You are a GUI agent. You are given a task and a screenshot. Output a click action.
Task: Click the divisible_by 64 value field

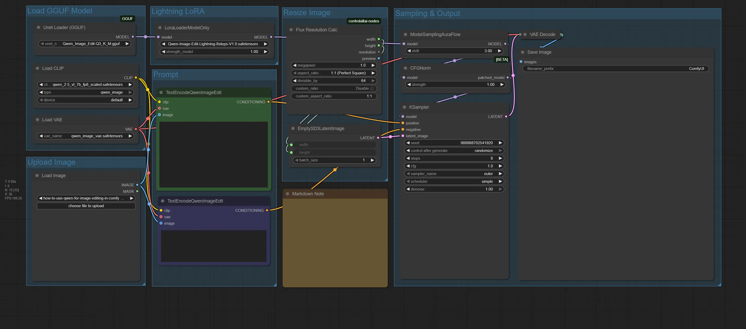click(x=334, y=81)
